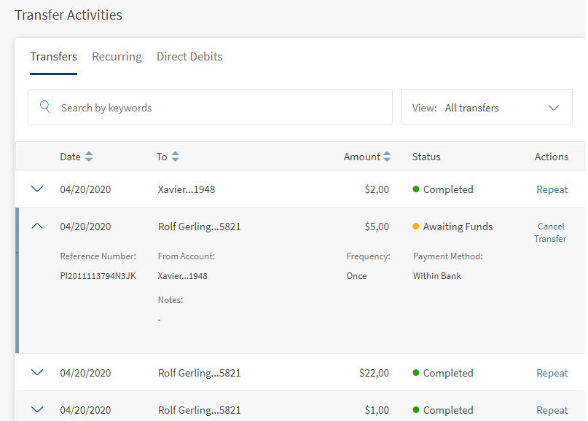Repeat the $1,00 transfer to Rolf Gerling

552,410
